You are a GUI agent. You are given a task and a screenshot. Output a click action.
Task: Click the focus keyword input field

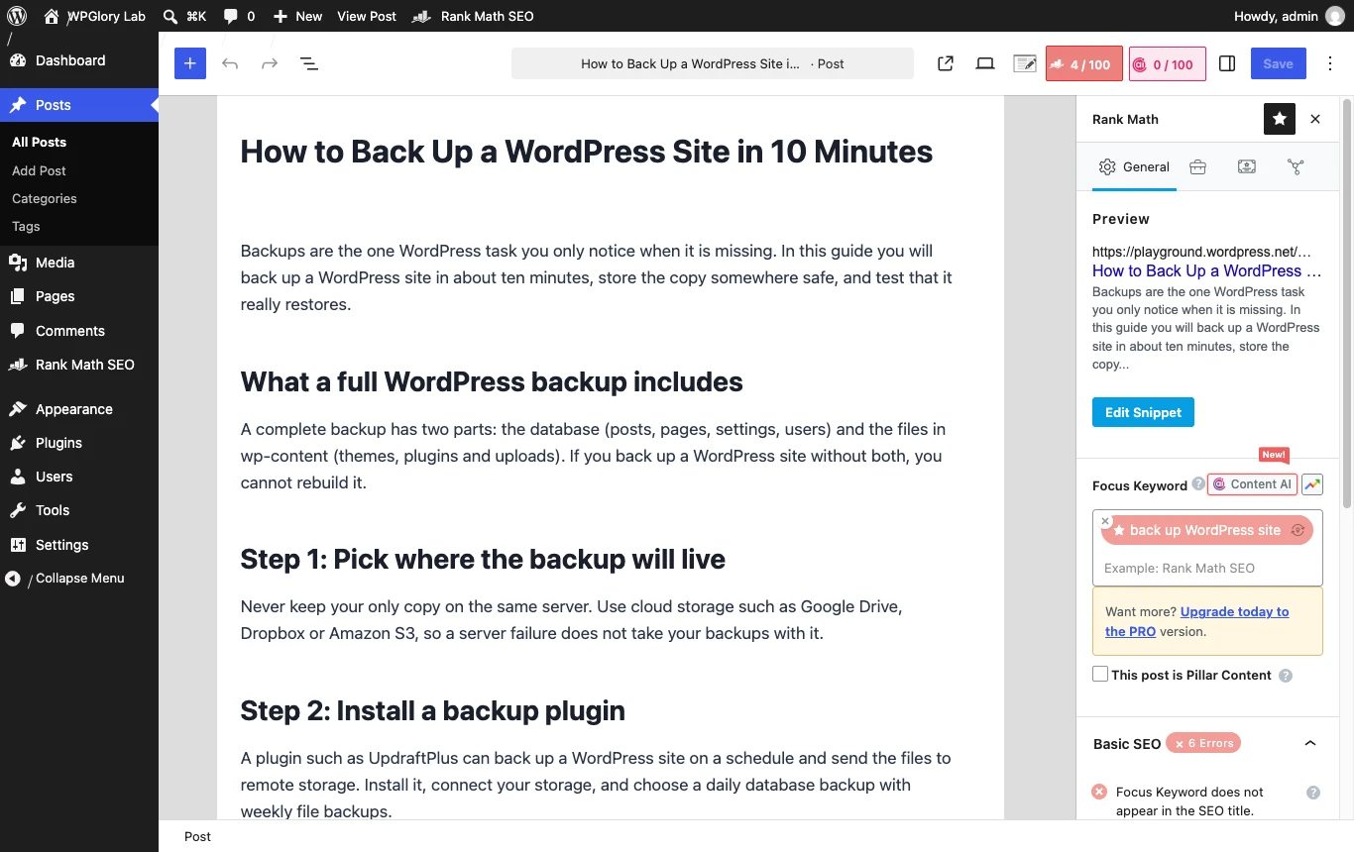tap(1207, 568)
